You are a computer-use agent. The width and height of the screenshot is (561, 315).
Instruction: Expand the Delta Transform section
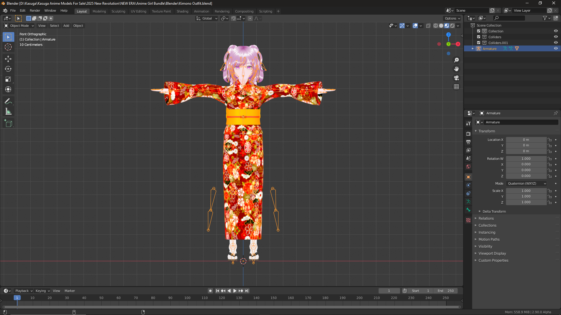coord(494,211)
